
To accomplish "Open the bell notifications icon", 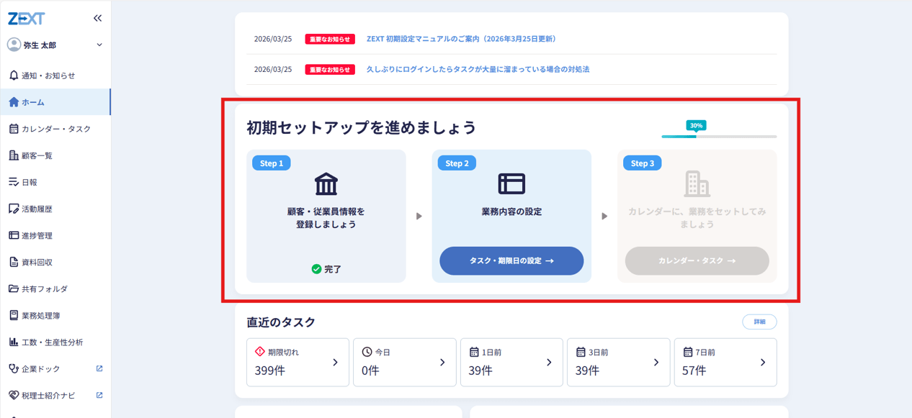I will click(x=14, y=76).
